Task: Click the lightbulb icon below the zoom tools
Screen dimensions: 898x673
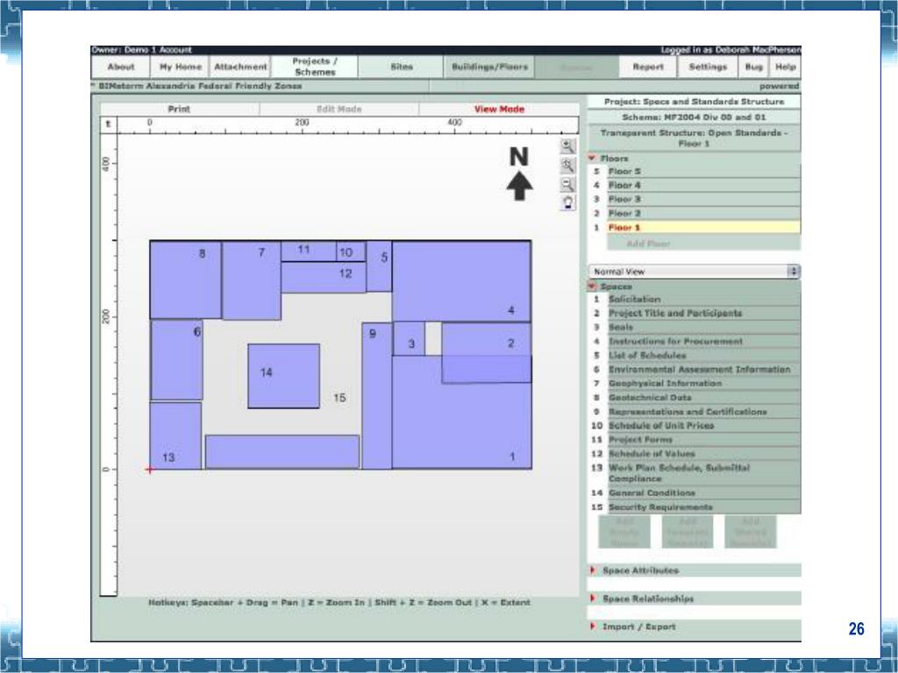Action: pos(567,202)
